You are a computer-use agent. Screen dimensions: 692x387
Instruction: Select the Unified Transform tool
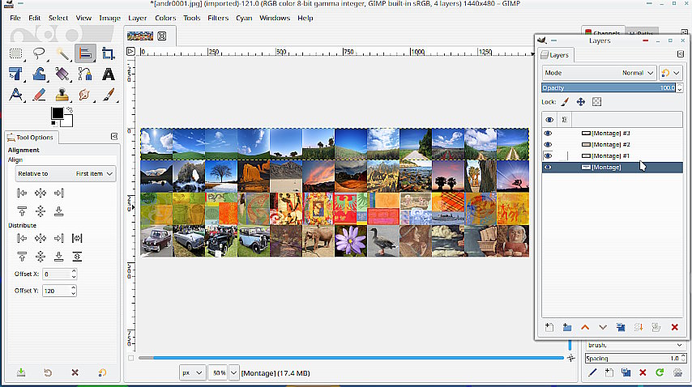[16, 74]
